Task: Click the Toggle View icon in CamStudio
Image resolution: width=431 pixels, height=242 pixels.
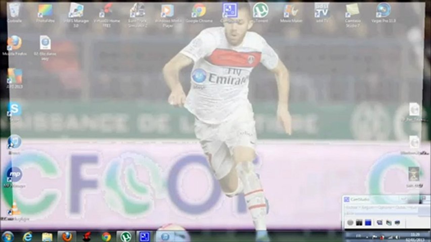Action: [379, 223]
